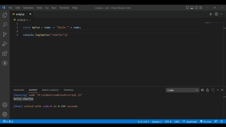The image size is (226, 127).
Task: Open editor More Actions ellipsis
Action: (221, 14)
